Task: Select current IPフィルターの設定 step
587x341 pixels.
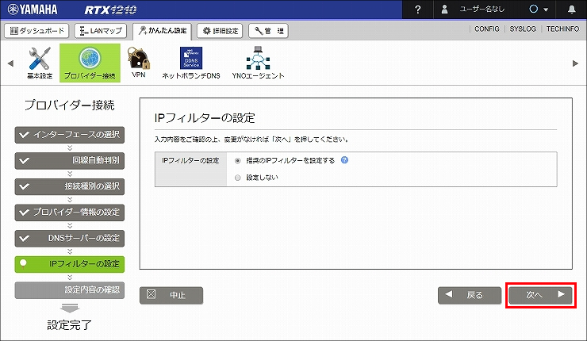Action: (70, 264)
